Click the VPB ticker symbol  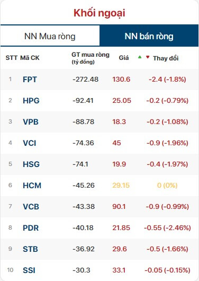[x=31, y=122]
